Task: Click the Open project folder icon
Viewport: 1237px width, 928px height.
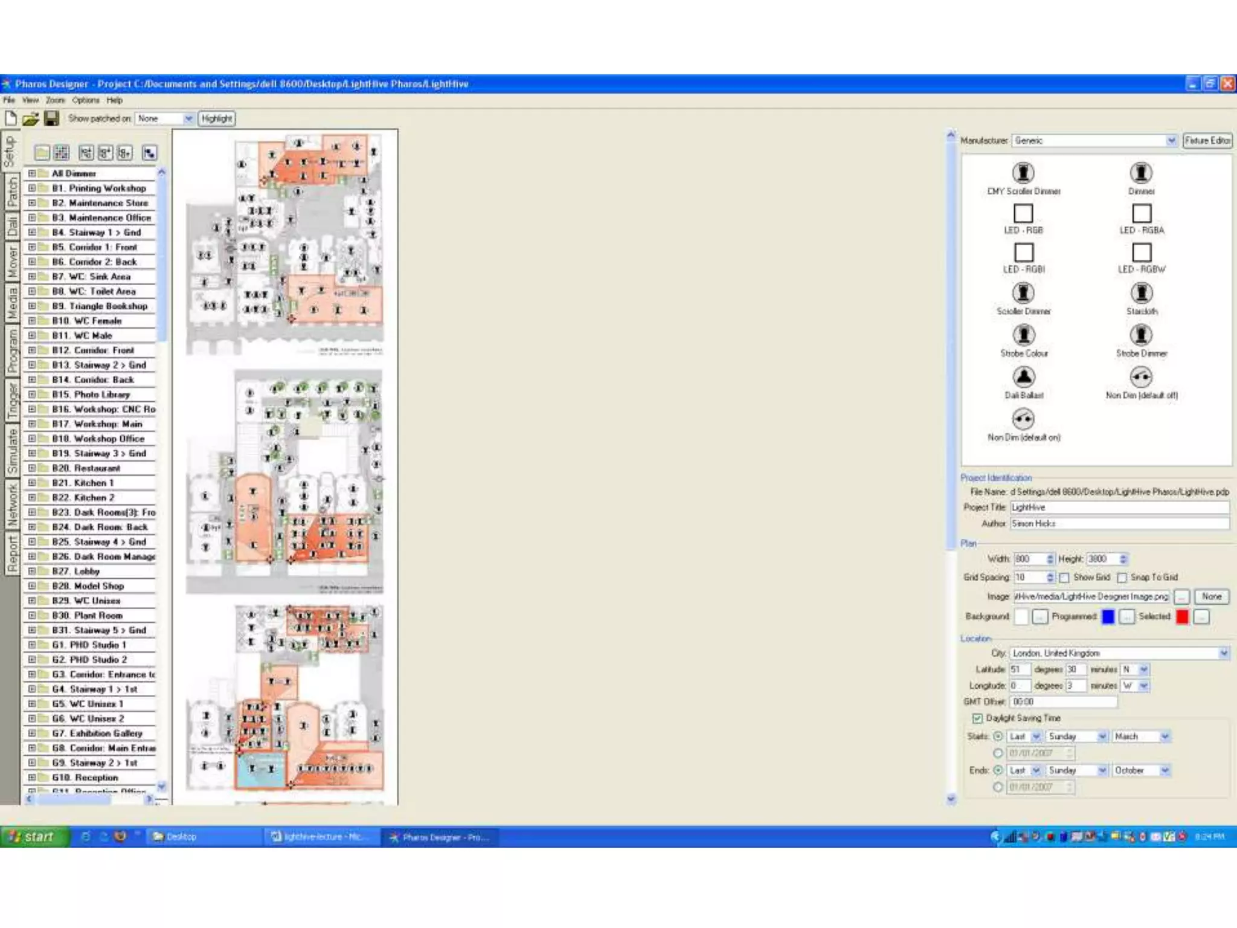Action: click(x=31, y=118)
